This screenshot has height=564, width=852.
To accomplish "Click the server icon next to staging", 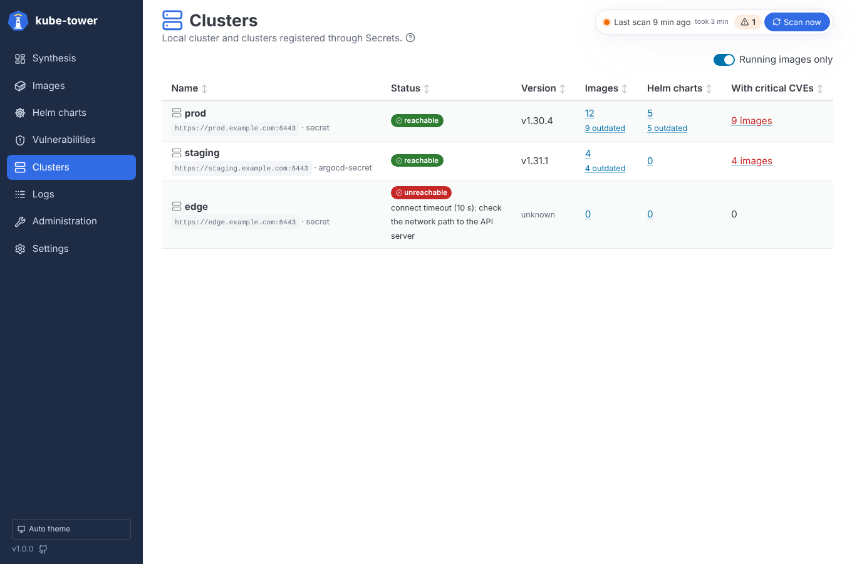I will 177,153.
